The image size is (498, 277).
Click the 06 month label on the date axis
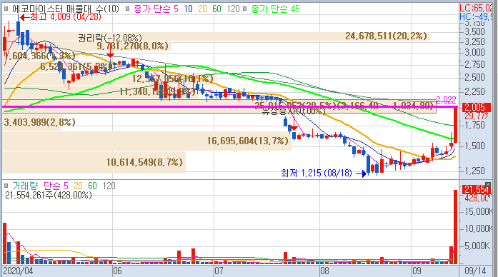coord(117,271)
